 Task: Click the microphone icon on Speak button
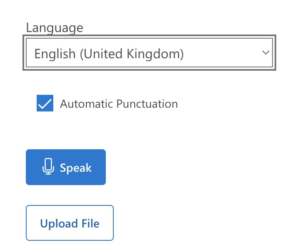[48, 167]
